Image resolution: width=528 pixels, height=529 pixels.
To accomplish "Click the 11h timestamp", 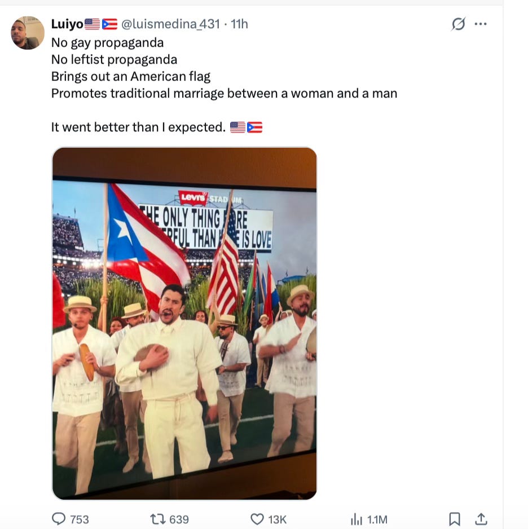I will 239,24.
